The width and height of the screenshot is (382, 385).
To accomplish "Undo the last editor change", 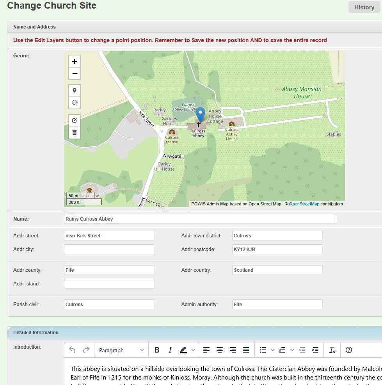I will click(72, 350).
